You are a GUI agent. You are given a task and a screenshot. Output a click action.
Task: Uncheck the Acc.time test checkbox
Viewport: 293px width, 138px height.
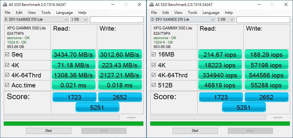point(7,85)
